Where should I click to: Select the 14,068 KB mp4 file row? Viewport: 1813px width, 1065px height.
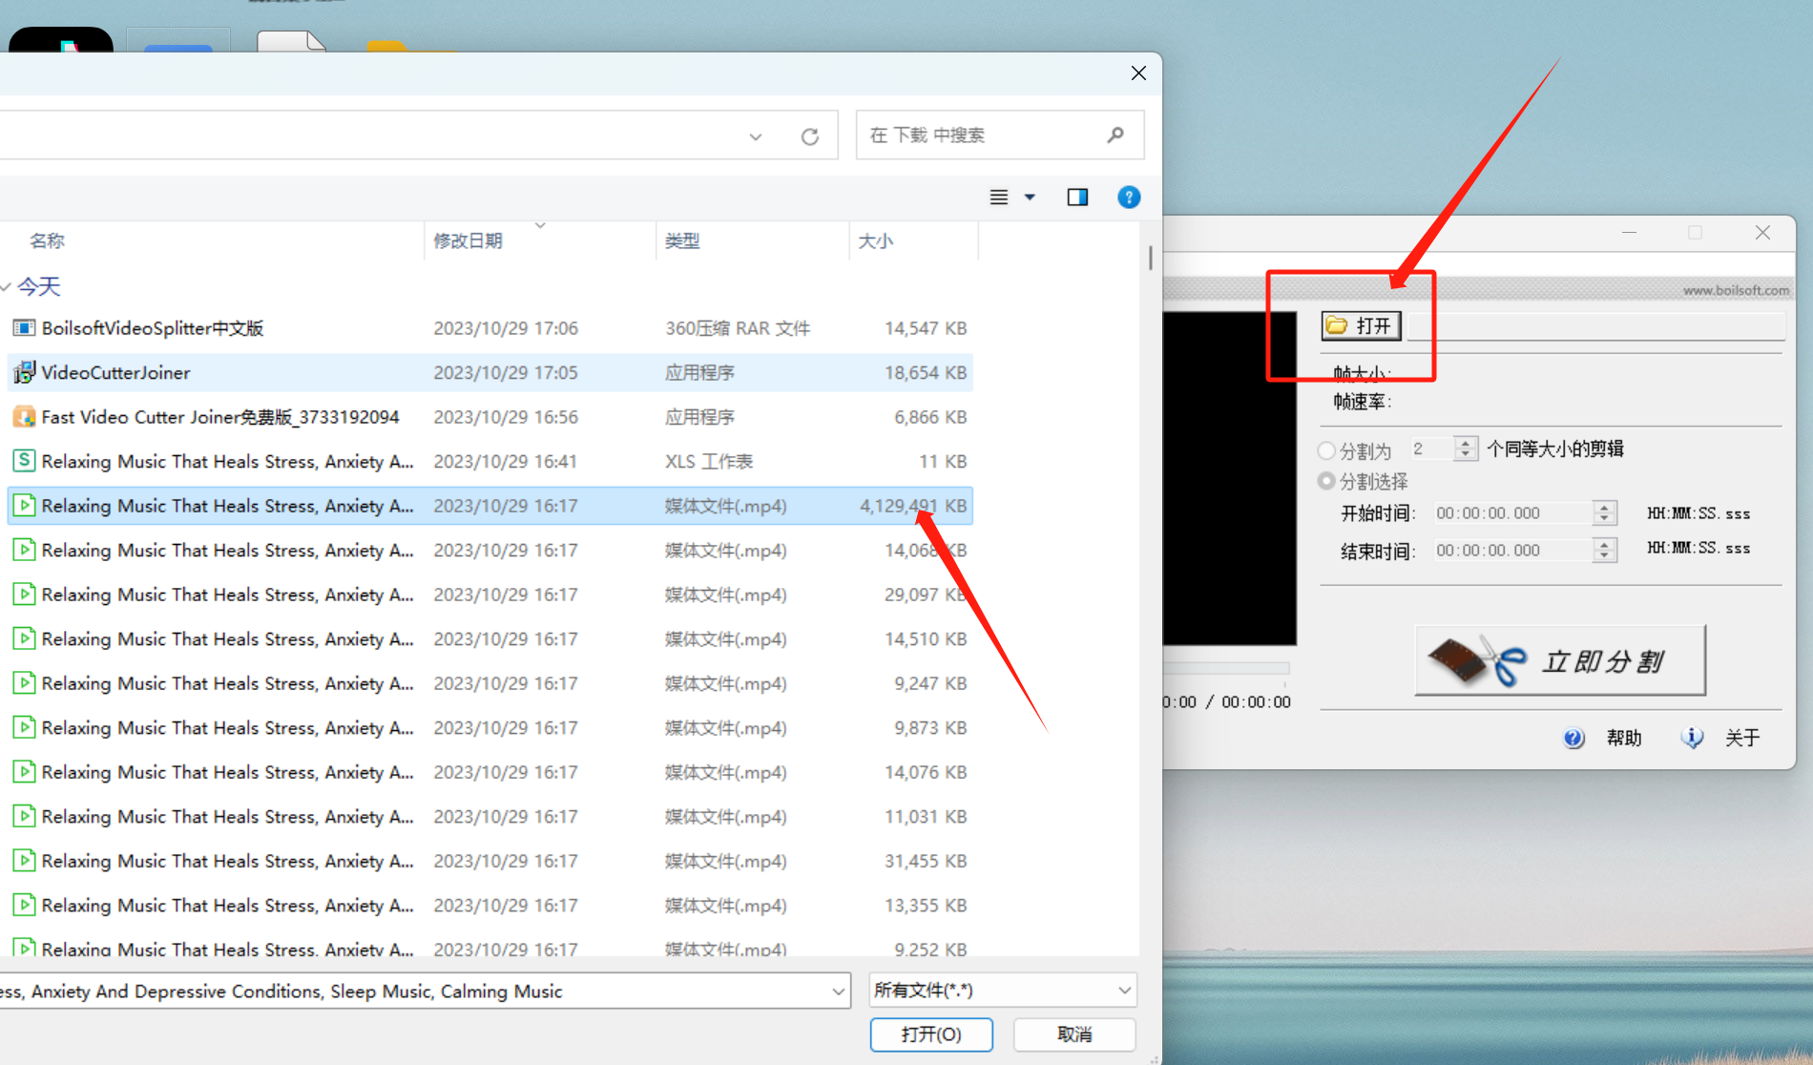coord(490,550)
